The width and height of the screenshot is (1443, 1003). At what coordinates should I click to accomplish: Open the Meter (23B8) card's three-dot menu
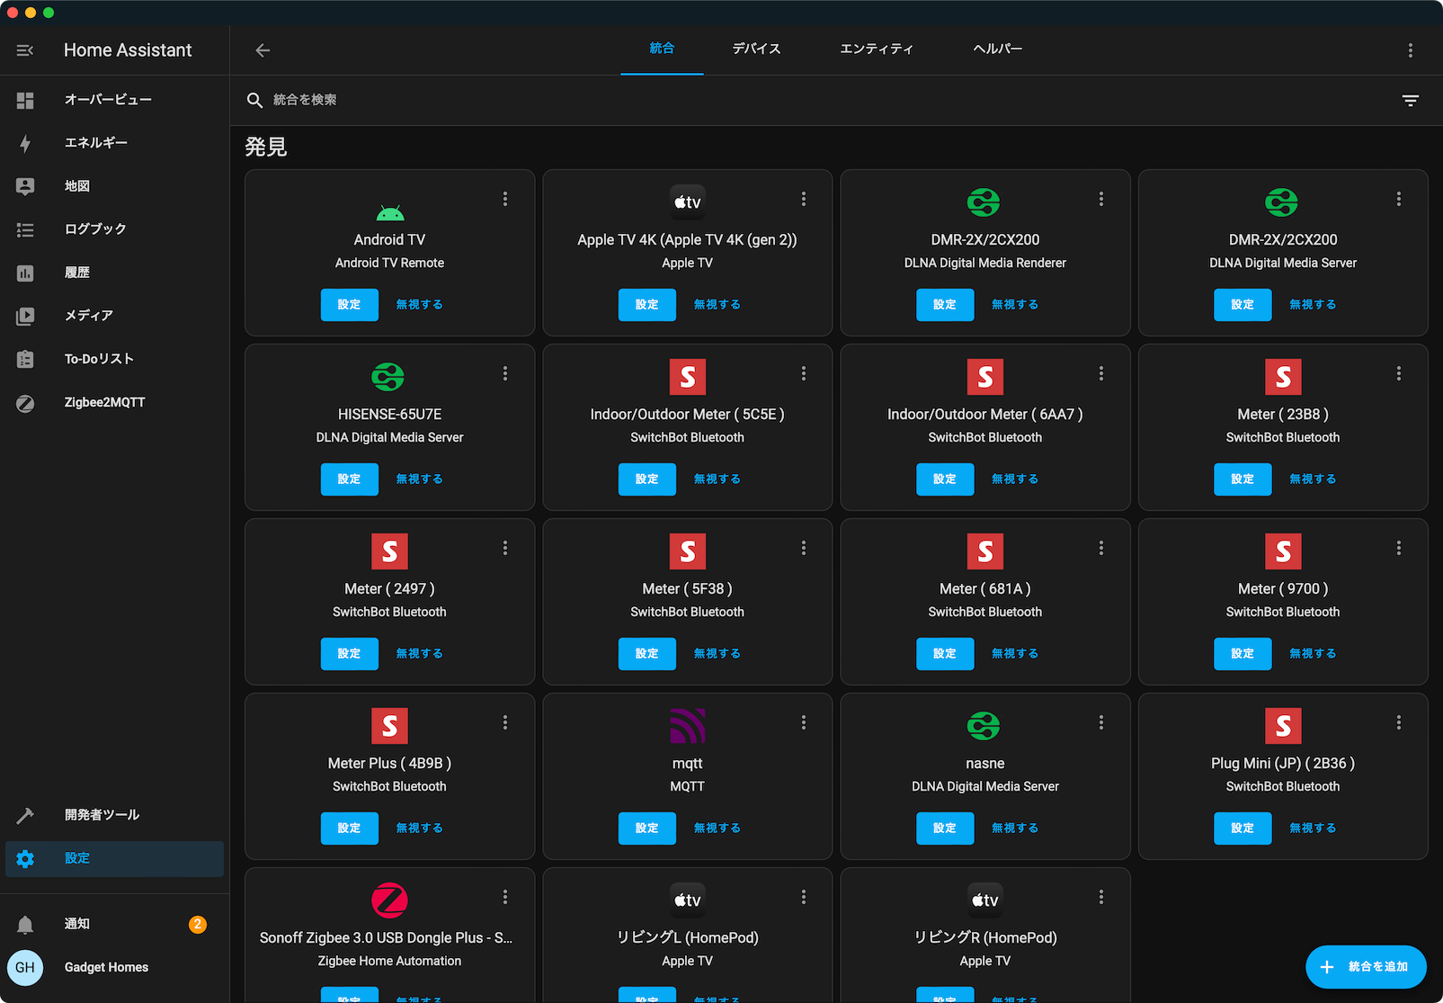[1398, 373]
